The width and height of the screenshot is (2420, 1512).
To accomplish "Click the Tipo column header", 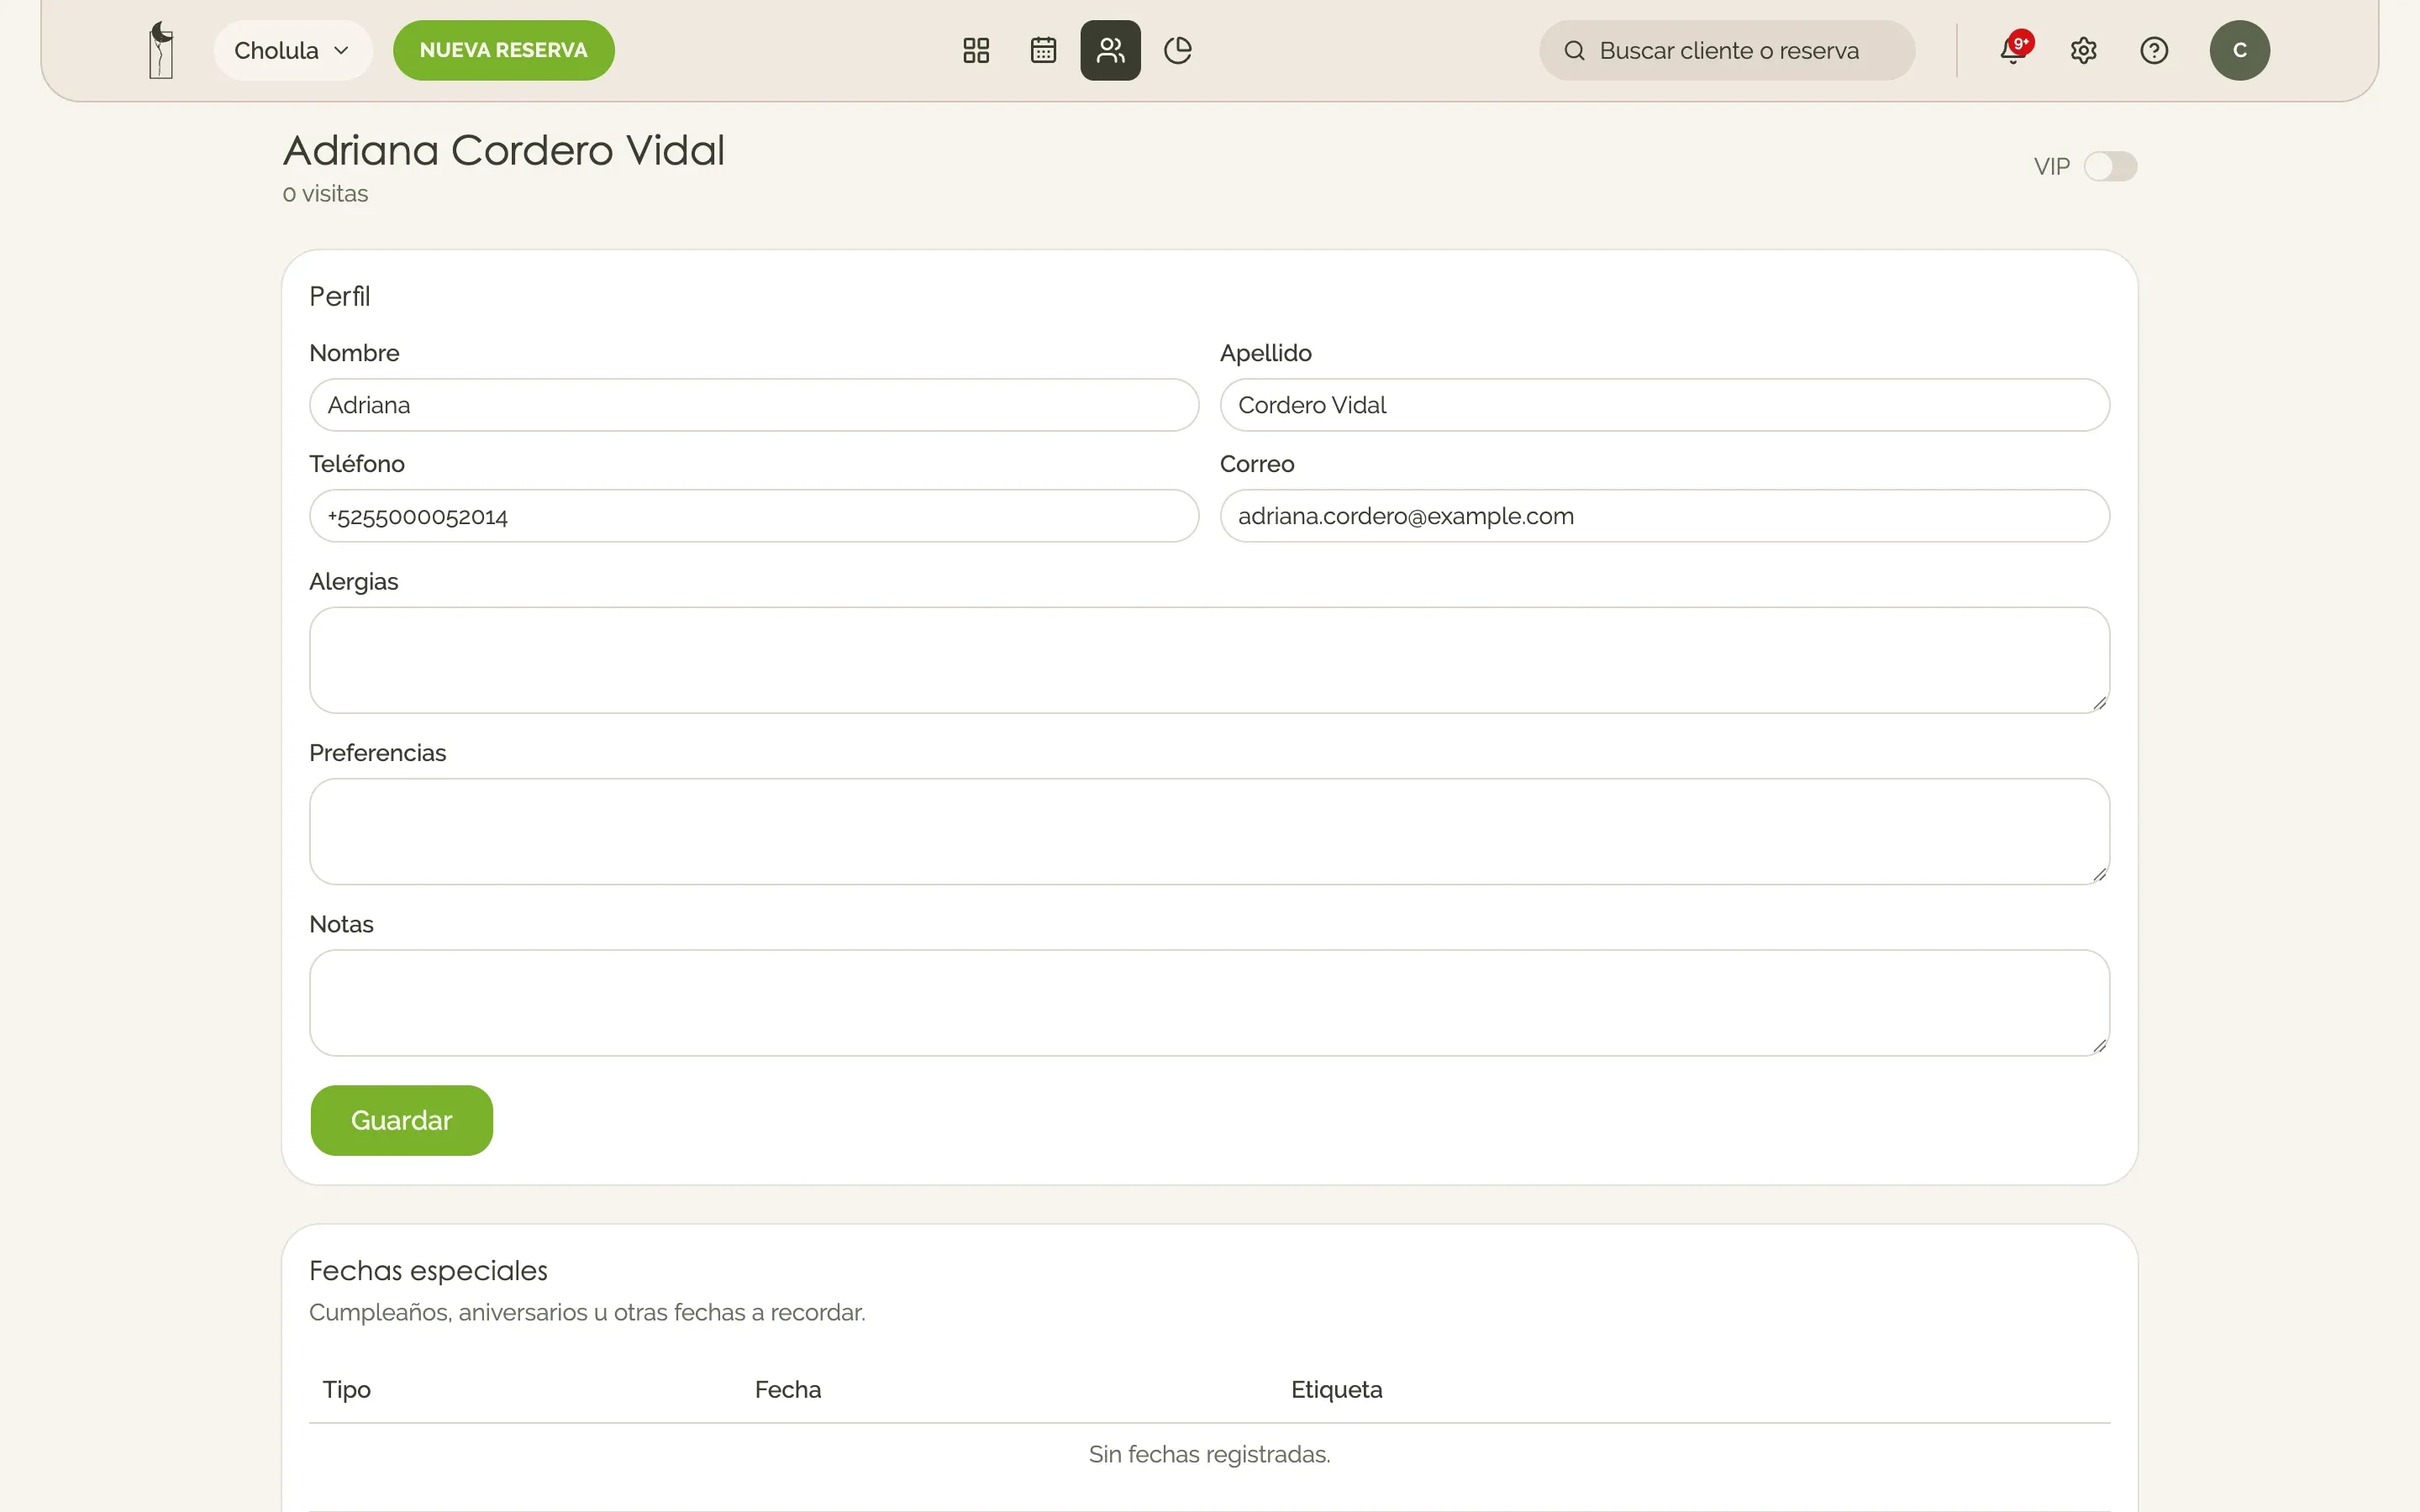I will coord(347,1390).
